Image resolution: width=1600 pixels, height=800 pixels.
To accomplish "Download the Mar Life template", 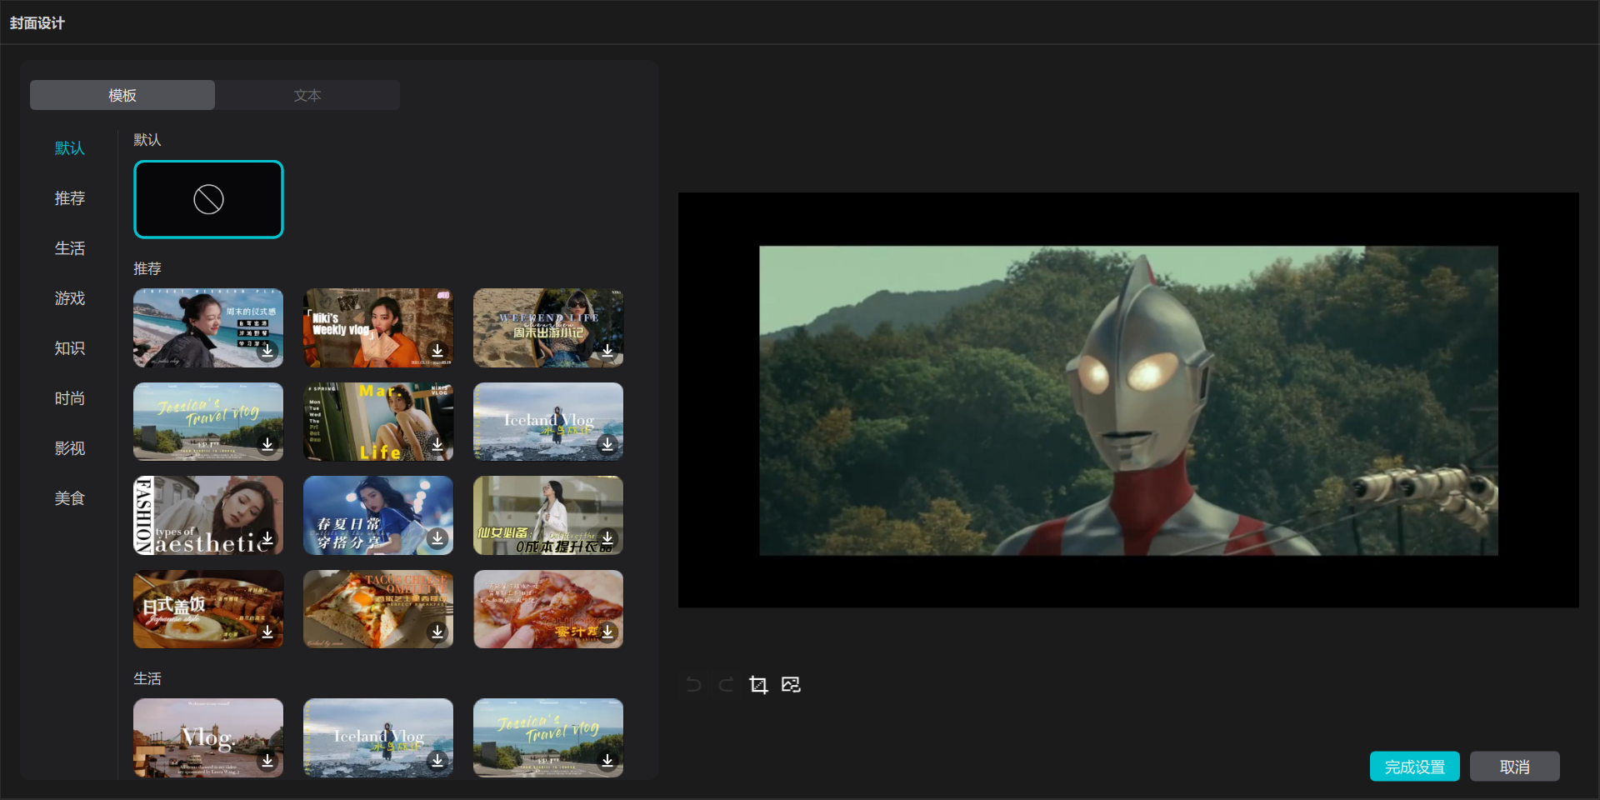I will (x=437, y=444).
